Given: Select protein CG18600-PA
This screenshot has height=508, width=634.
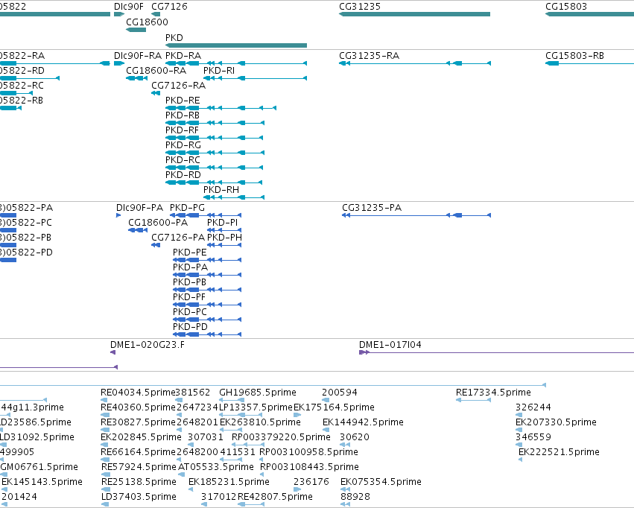Looking at the screenshot, I should click(x=138, y=230).
